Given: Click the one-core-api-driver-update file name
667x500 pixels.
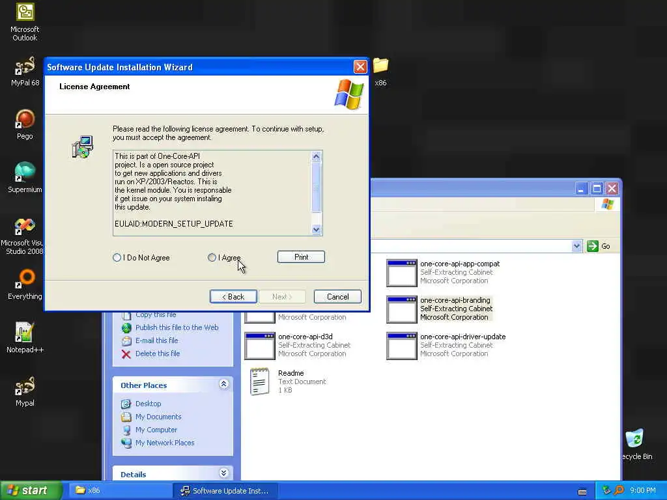Looking at the screenshot, I should point(463,337).
